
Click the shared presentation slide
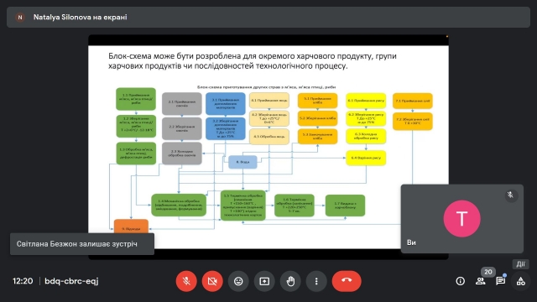click(x=268, y=148)
